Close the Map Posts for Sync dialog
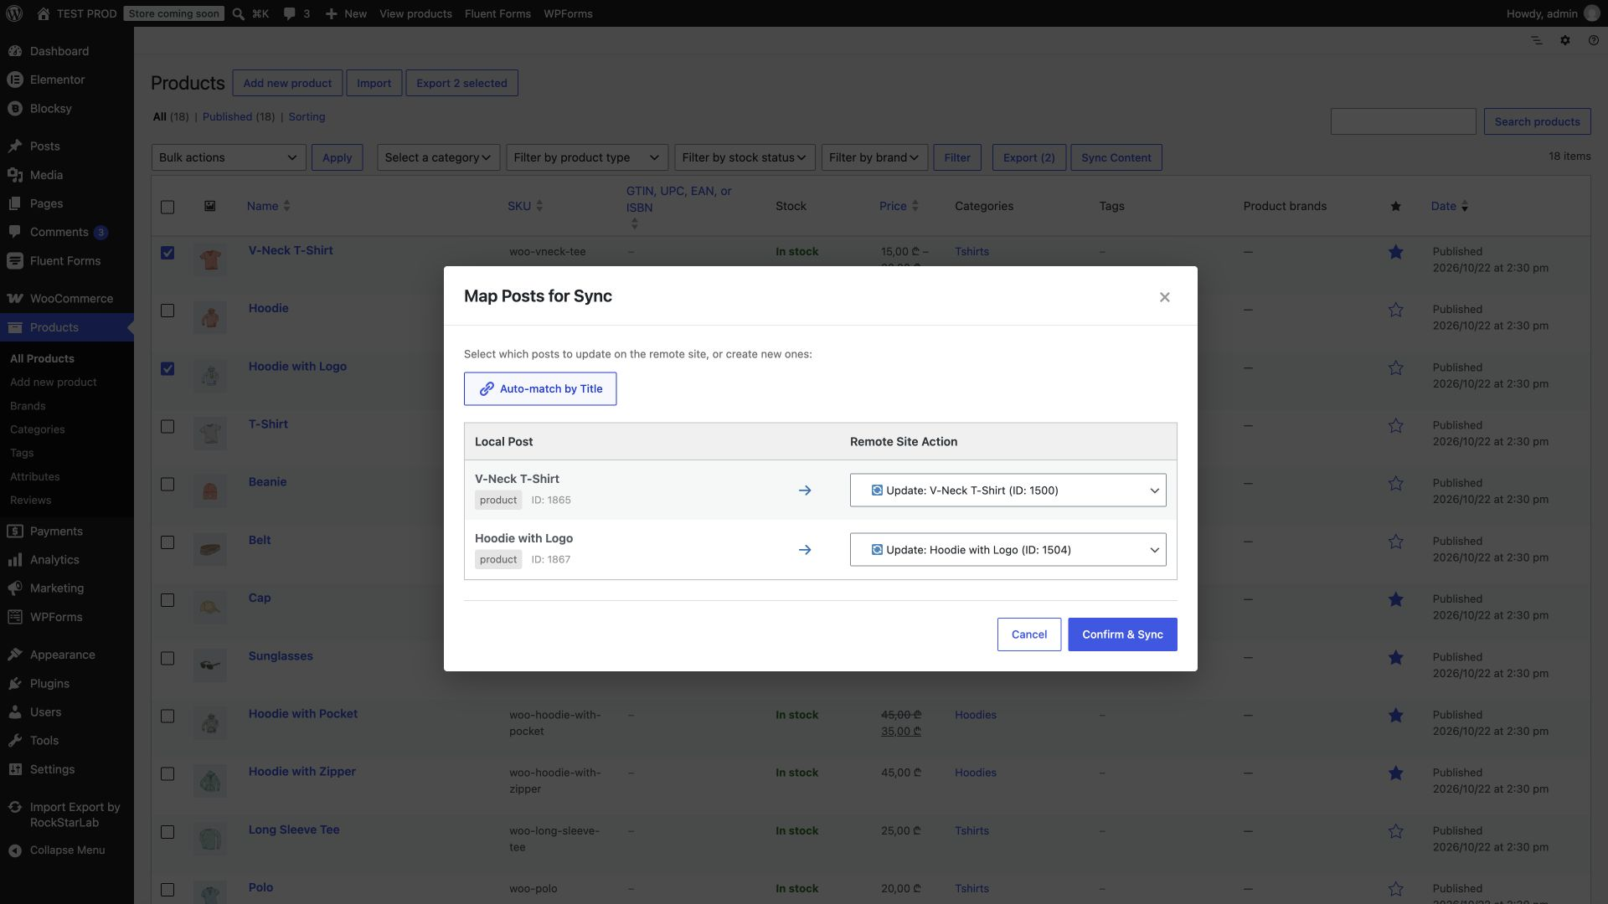 [1164, 297]
